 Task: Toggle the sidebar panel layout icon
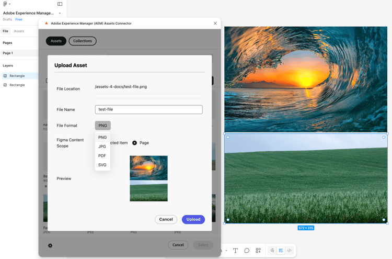60,4
